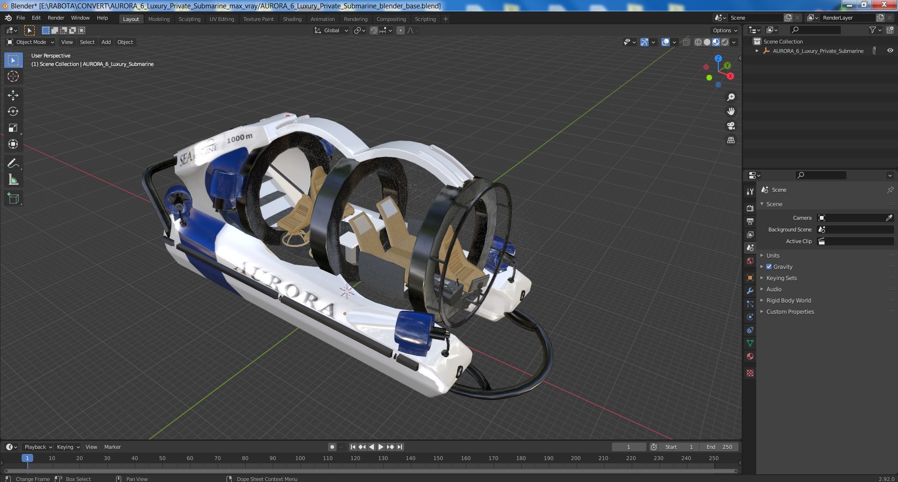Image resolution: width=898 pixels, height=482 pixels.
Task: Switch to material preview shading
Action: pos(716,42)
